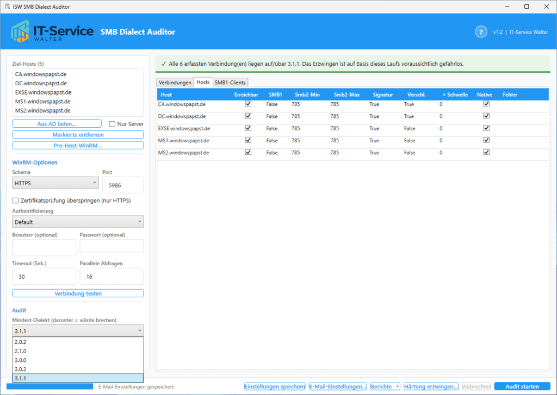Toggle Erreichbar checkbox for DC.windowspapst.de
557x395 pixels.
click(x=248, y=116)
